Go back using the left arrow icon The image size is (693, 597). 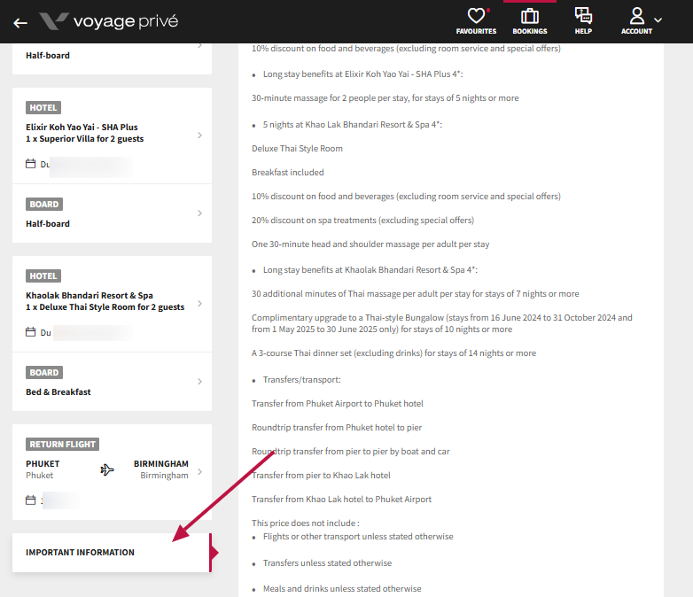pyautogui.click(x=20, y=22)
